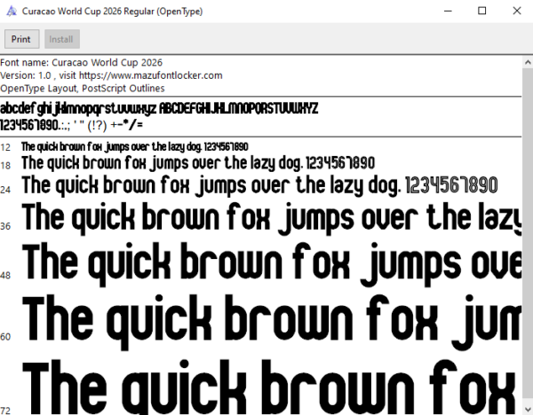Maximize the font viewer window

pyautogui.click(x=482, y=11)
